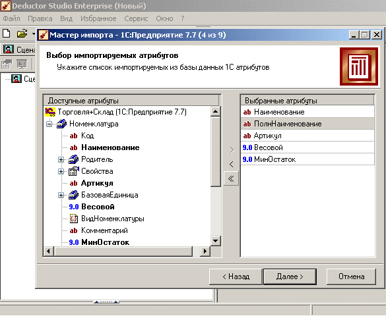Expand the Свойства tree node
This screenshot has width=386, height=316.
coord(61,171)
